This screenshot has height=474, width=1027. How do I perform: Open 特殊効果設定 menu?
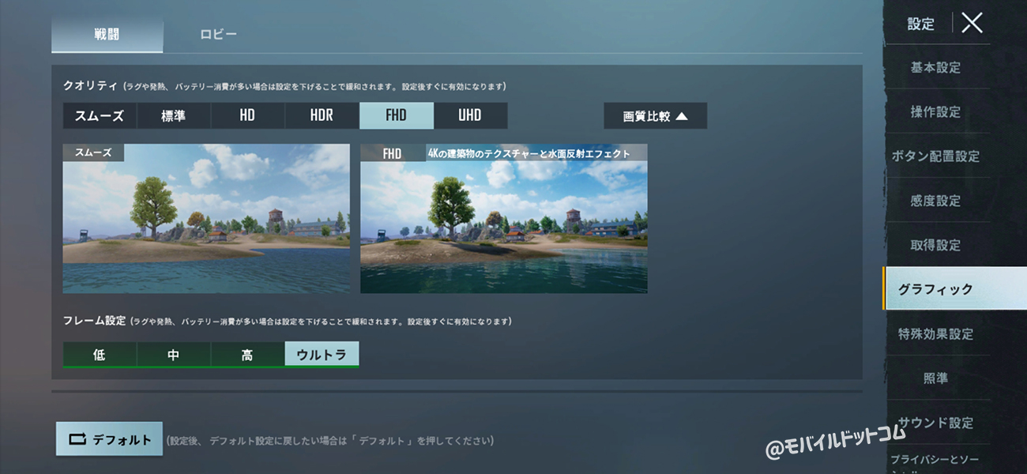click(936, 333)
